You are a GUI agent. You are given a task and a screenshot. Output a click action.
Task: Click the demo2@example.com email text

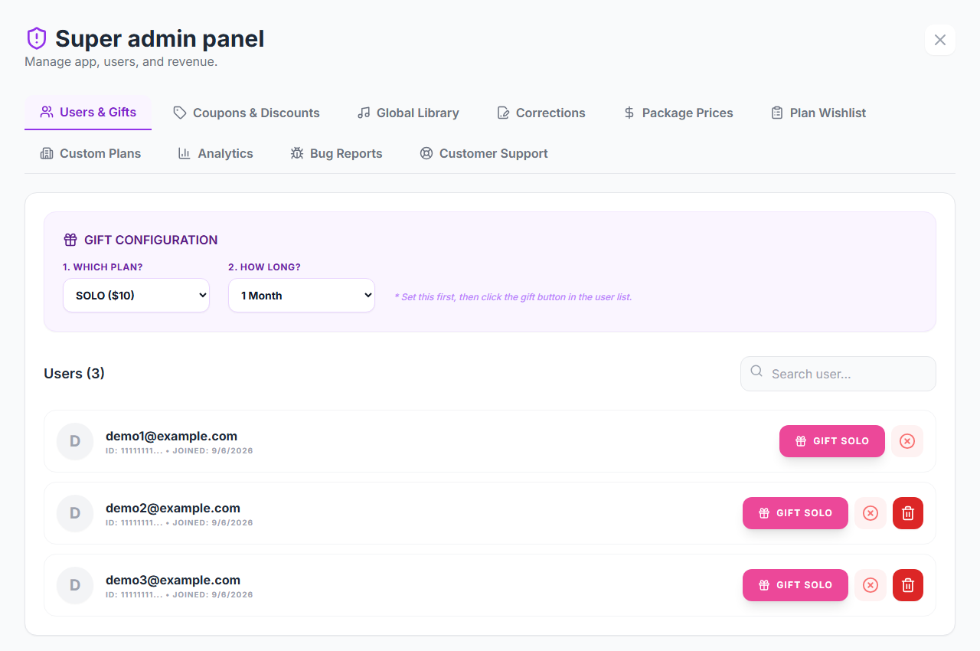173,508
